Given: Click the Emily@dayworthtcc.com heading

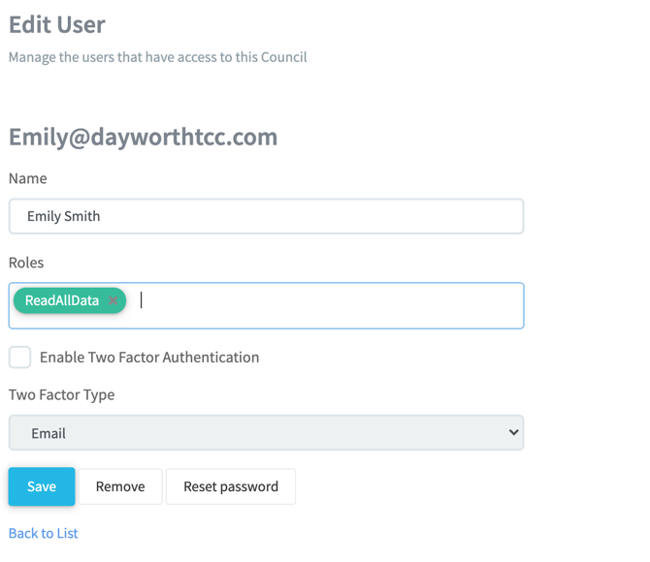Looking at the screenshot, I should tap(144, 137).
